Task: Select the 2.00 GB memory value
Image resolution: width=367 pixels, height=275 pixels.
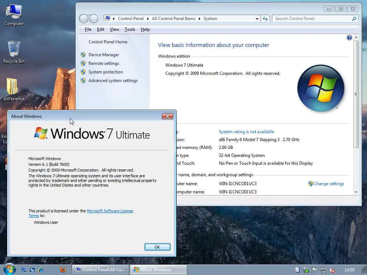Action: tap(226, 148)
